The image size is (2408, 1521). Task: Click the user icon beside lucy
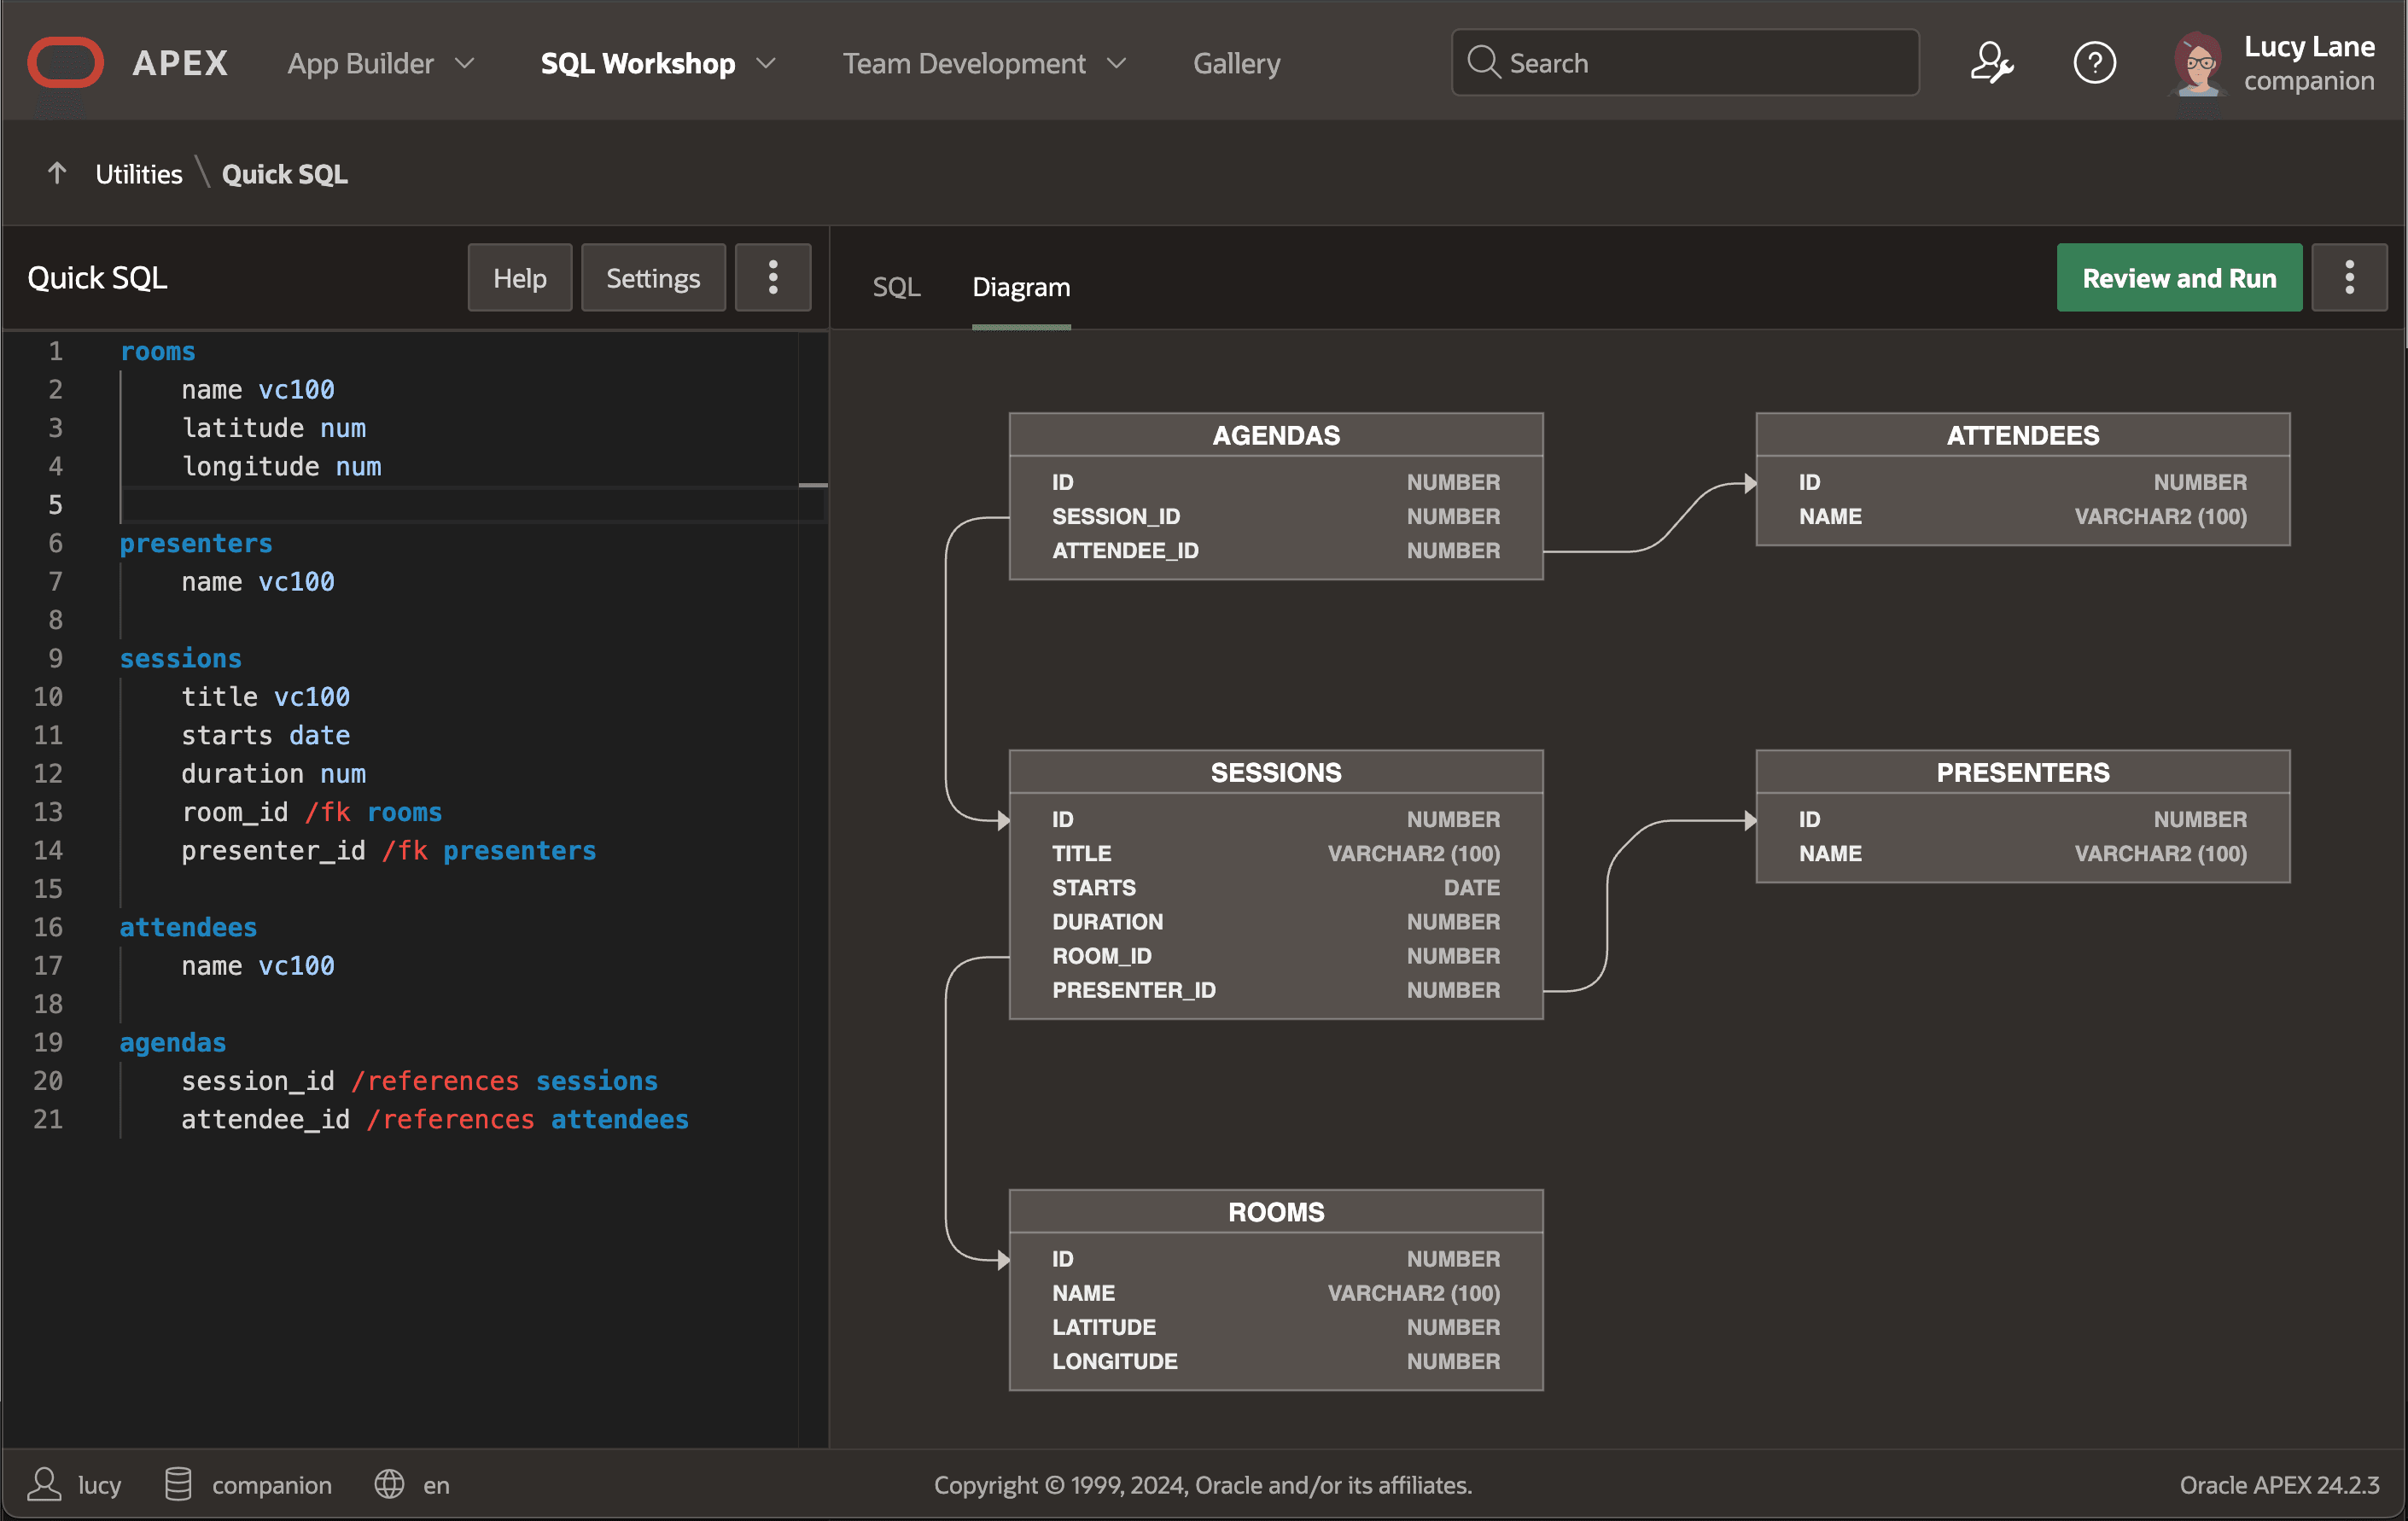click(44, 1484)
